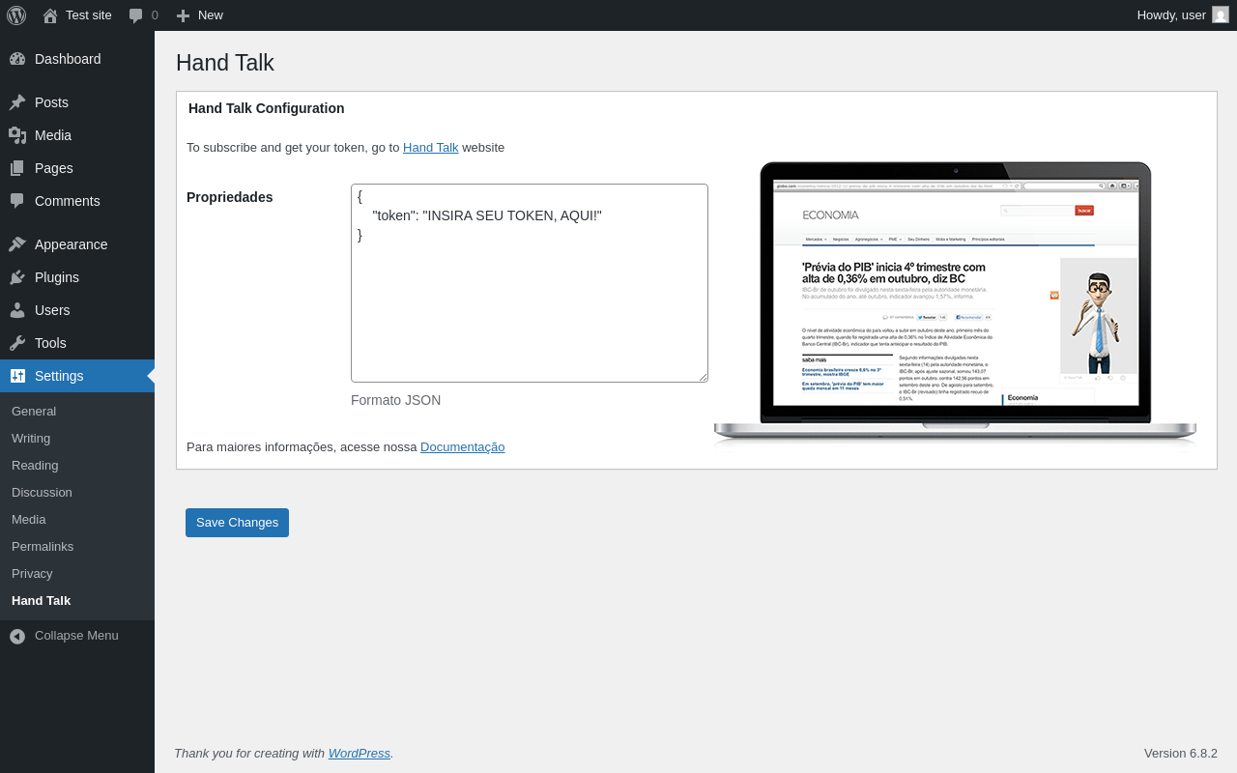Click the Pages icon in sidebar
The width and height of the screenshot is (1237, 773).
point(17,168)
